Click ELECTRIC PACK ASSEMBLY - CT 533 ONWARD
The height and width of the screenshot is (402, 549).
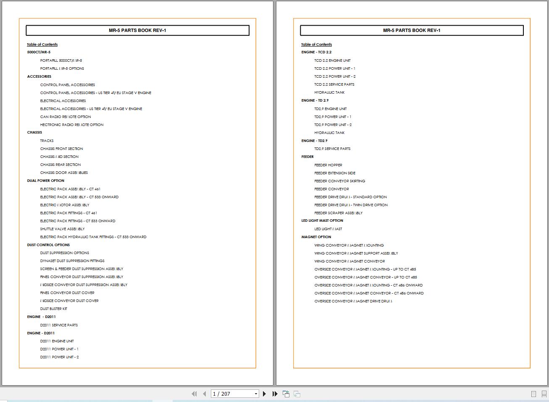(x=79, y=197)
